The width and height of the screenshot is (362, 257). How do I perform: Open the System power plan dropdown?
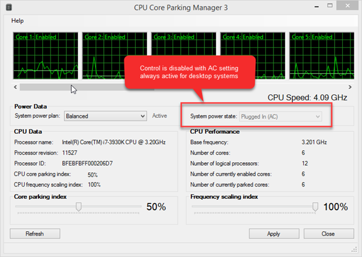pyautogui.click(x=105, y=116)
